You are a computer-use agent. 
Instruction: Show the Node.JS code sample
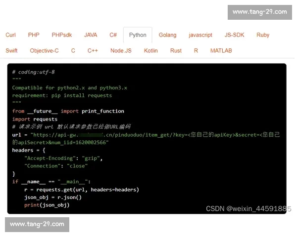[121, 50]
